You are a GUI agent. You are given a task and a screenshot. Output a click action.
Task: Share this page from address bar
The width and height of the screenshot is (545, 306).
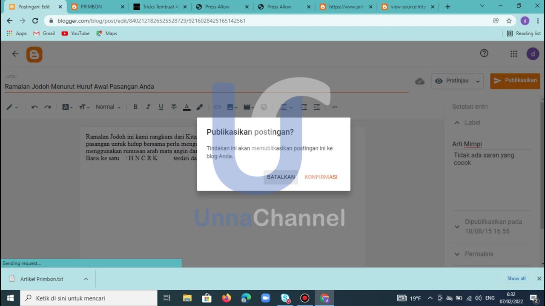click(496, 21)
